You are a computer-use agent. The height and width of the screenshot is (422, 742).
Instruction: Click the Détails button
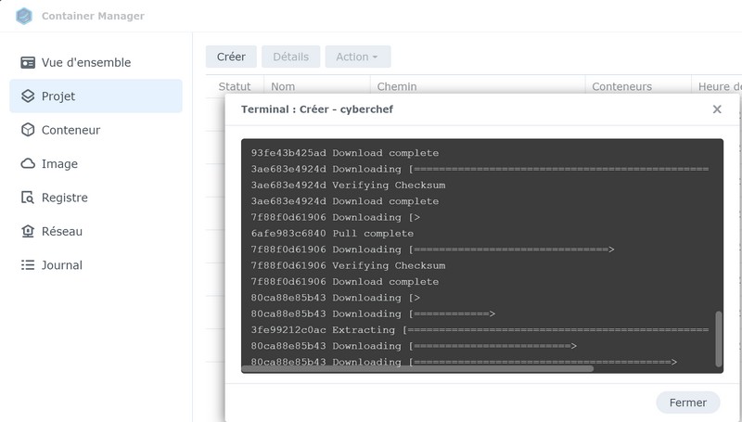(290, 57)
